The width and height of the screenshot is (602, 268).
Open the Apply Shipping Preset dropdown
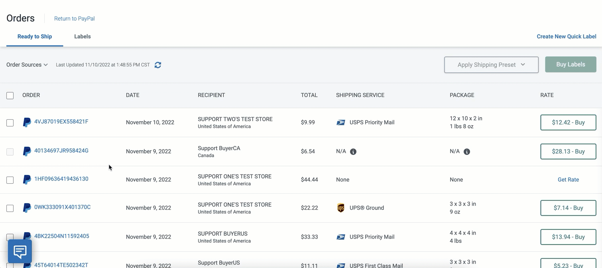point(491,65)
